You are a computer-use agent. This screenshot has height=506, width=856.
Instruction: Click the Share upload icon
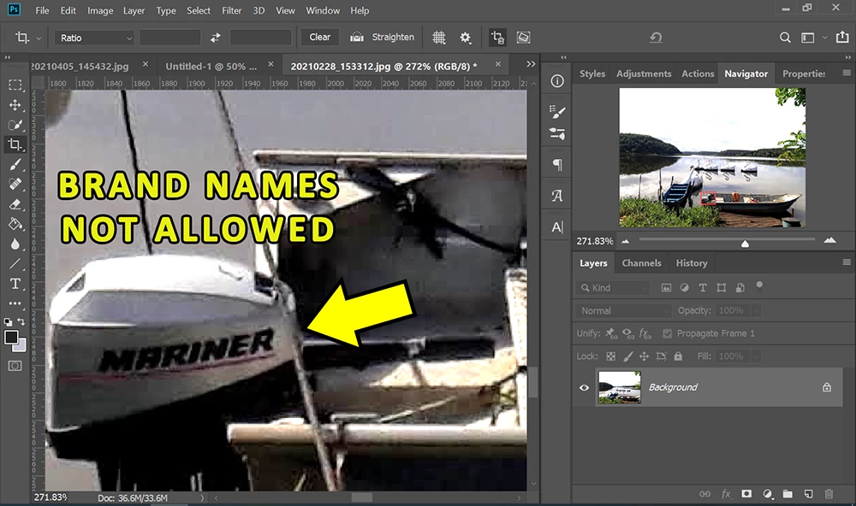[x=842, y=37]
